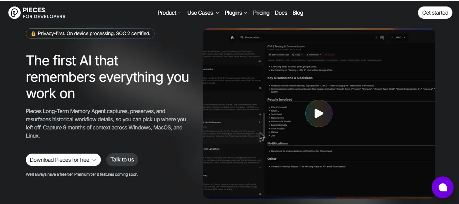Open the three-dot menu on Script Refinement card

click(259, 122)
